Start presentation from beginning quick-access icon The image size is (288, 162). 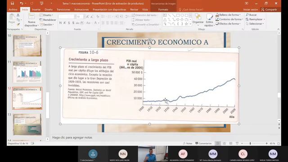tap(41, 3)
